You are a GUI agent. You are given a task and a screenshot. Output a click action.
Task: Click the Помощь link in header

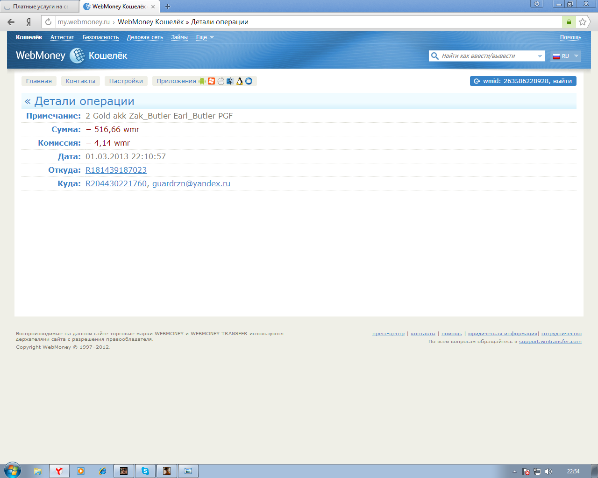tap(570, 37)
